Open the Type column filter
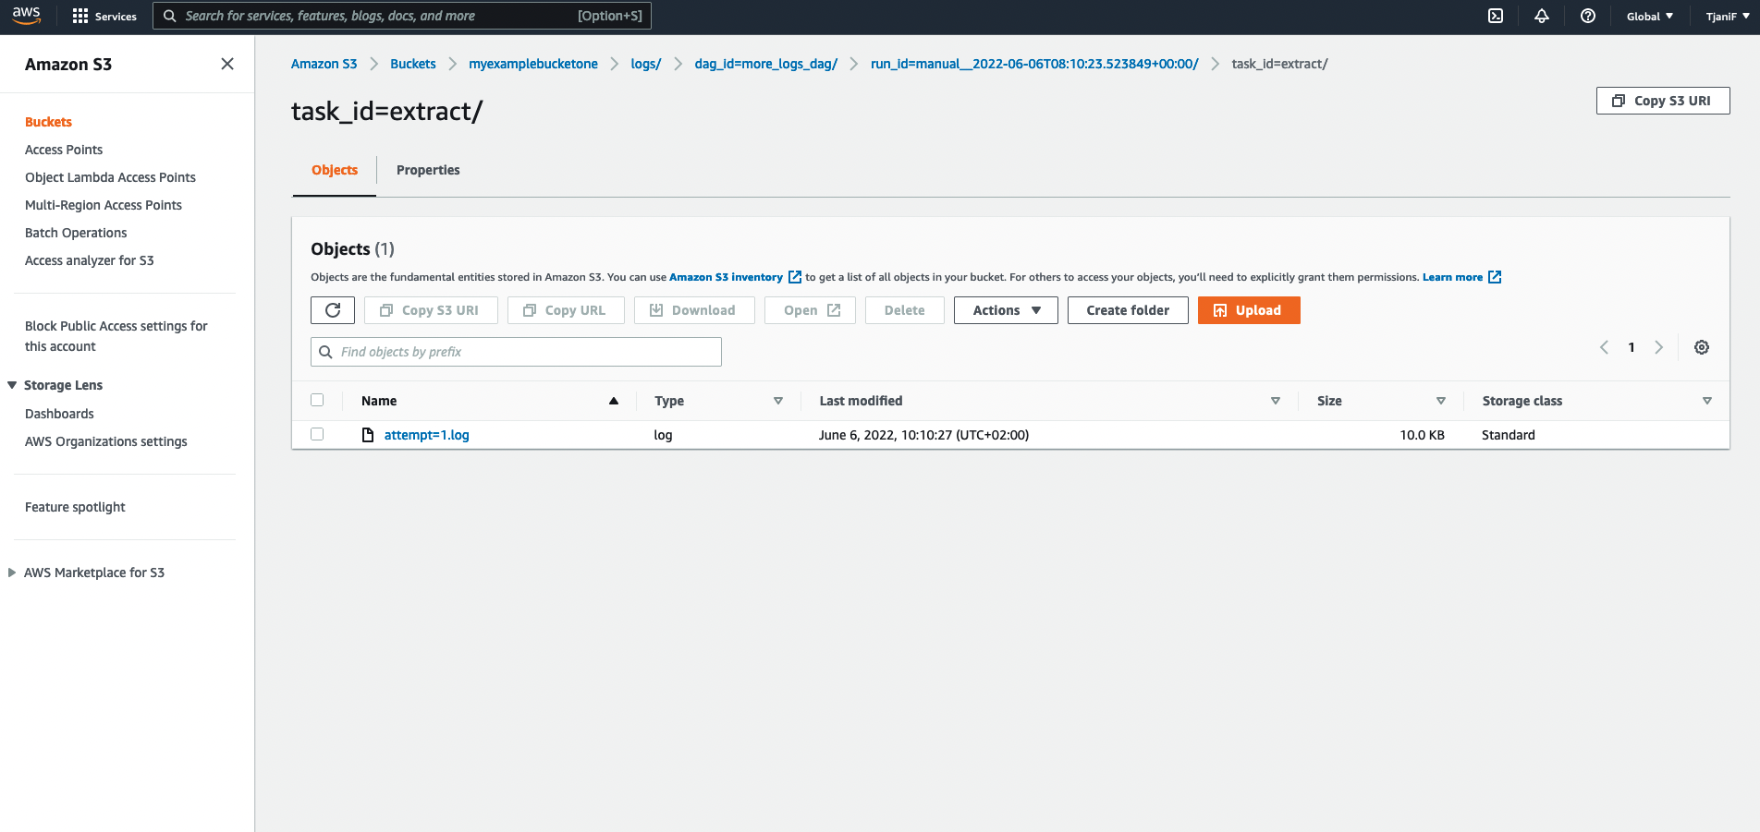1760x832 pixels. [x=779, y=400]
